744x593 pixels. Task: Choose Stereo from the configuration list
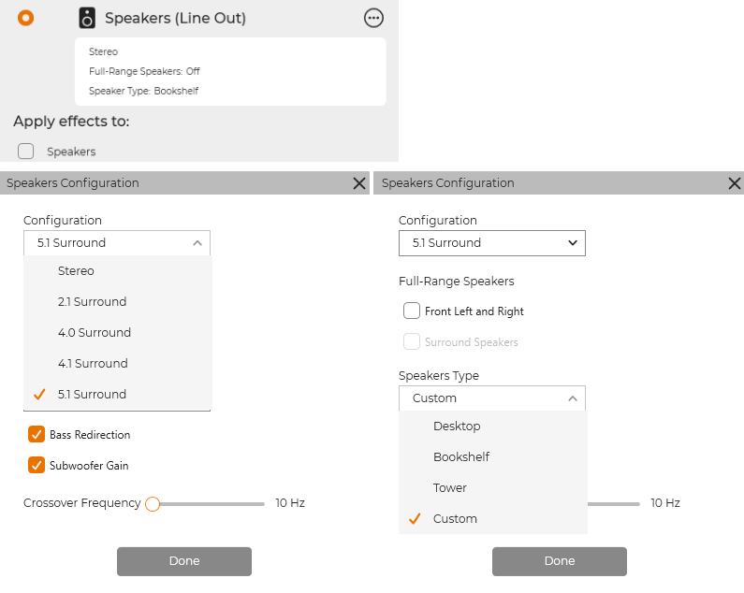[76, 271]
